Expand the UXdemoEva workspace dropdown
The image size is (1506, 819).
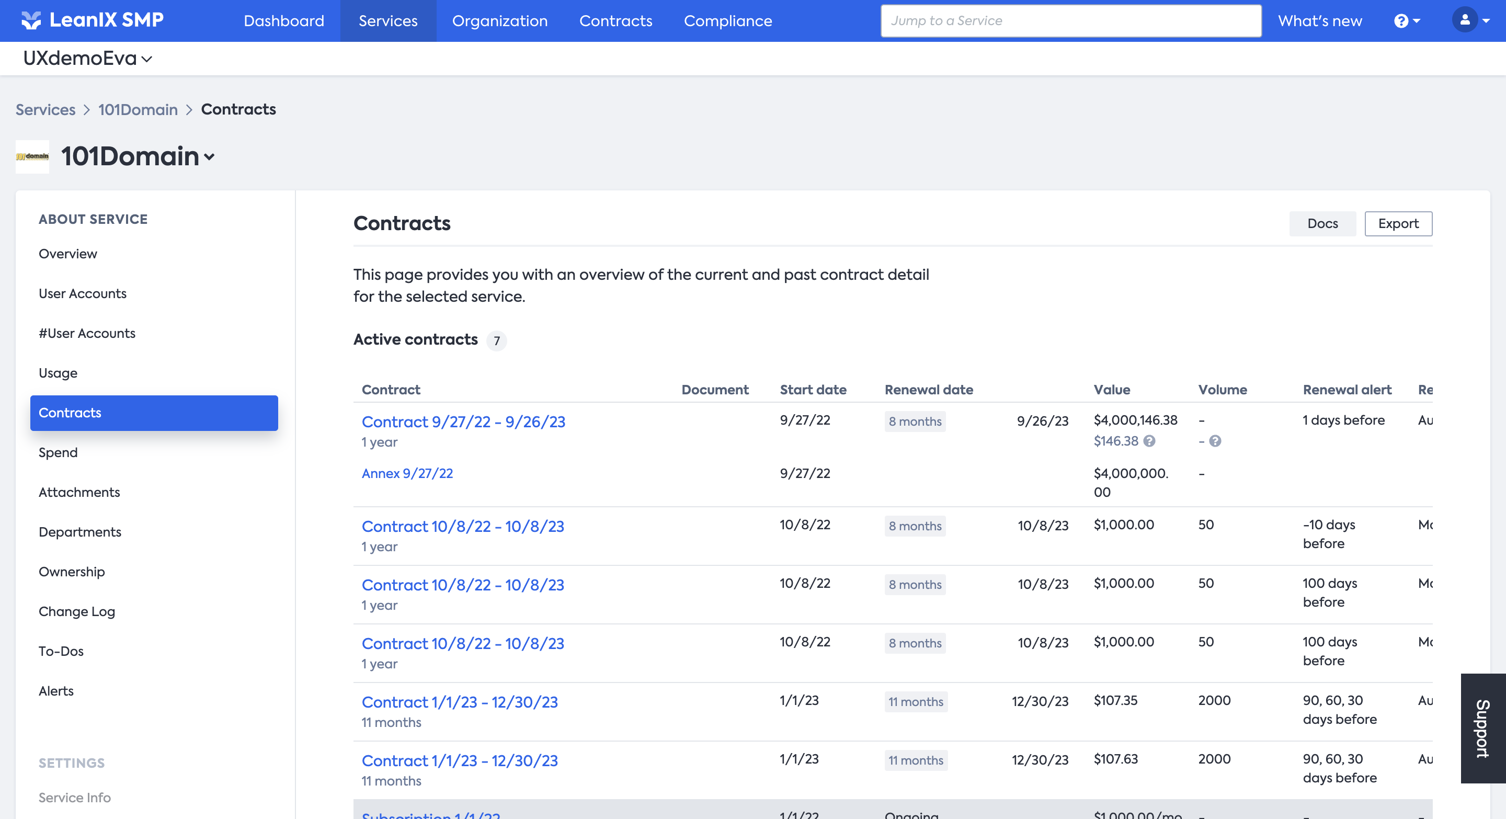click(x=88, y=59)
